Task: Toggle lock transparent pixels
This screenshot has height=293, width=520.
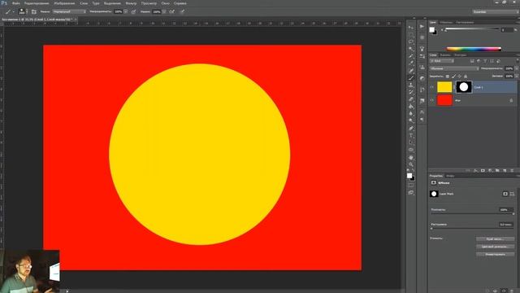Action: 448,77
